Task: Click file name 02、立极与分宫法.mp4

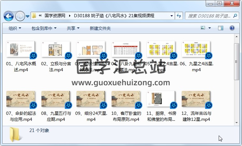Action: (56, 66)
